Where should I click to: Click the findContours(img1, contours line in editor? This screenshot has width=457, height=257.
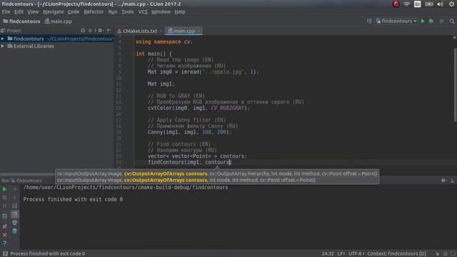click(x=189, y=162)
